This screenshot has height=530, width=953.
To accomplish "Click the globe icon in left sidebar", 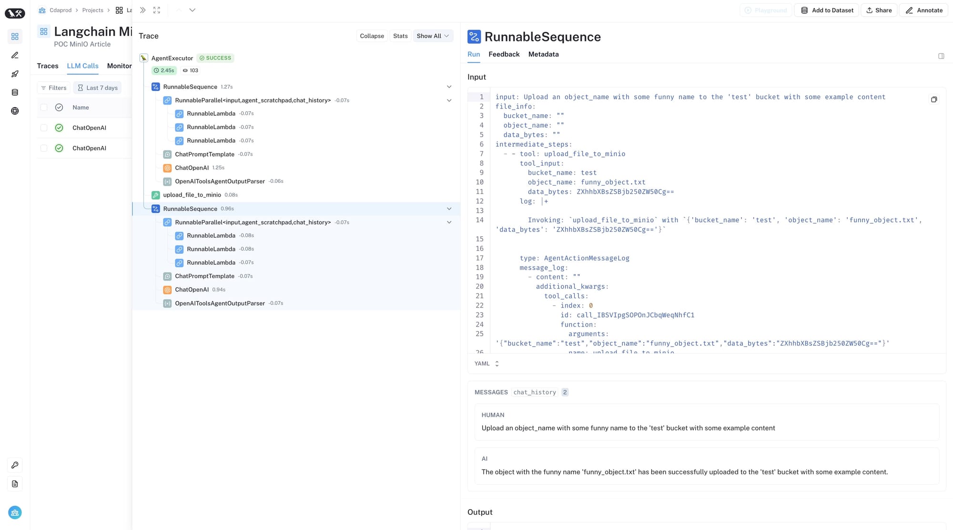I will pyautogui.click(x=15, y=111).
